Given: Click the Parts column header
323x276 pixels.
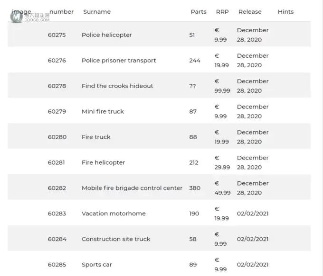Looking at the screenshot, I should click(199, 12).
